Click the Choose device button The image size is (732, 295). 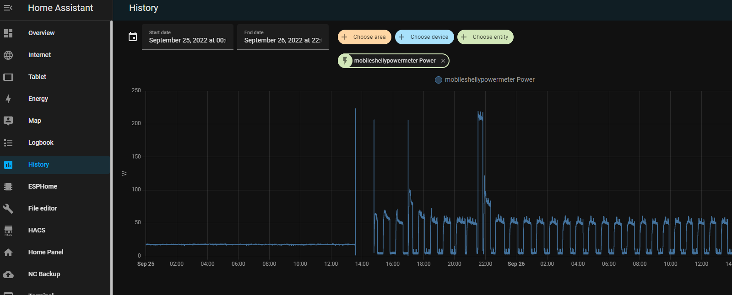(424, 37)
